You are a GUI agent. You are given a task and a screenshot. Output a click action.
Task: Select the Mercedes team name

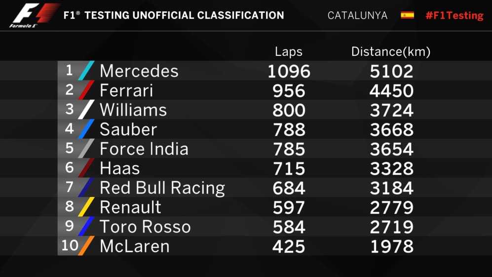point(139,71)
